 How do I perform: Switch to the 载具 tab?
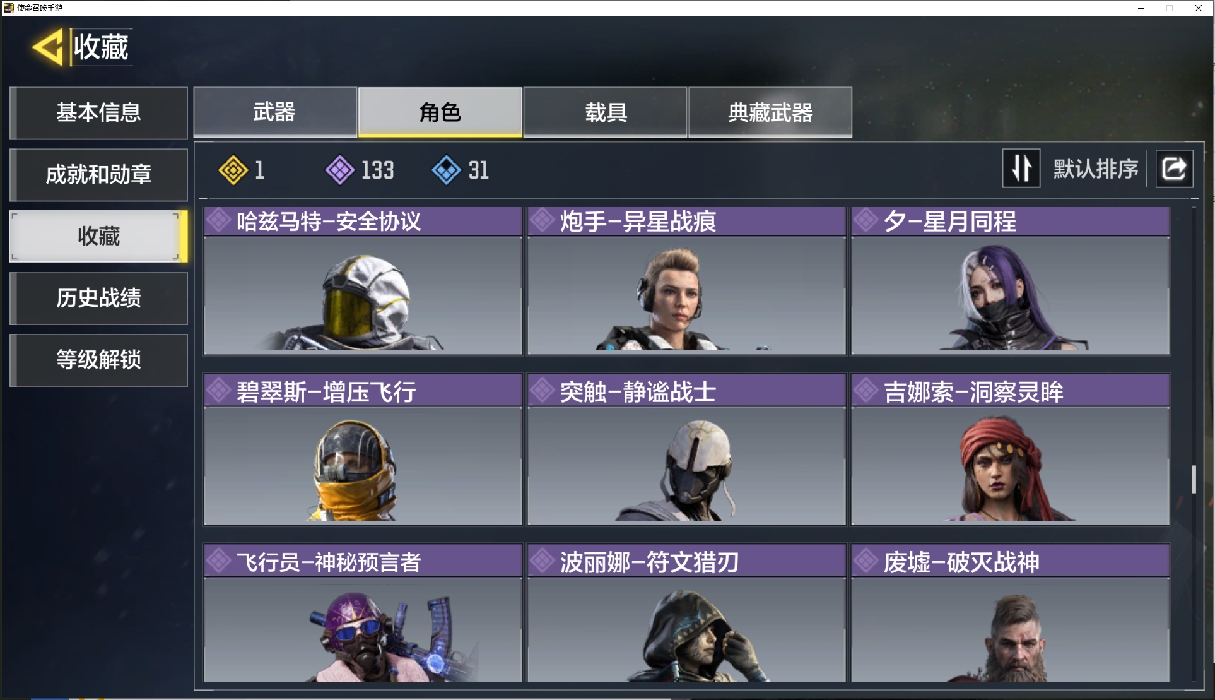pos(606,112)
